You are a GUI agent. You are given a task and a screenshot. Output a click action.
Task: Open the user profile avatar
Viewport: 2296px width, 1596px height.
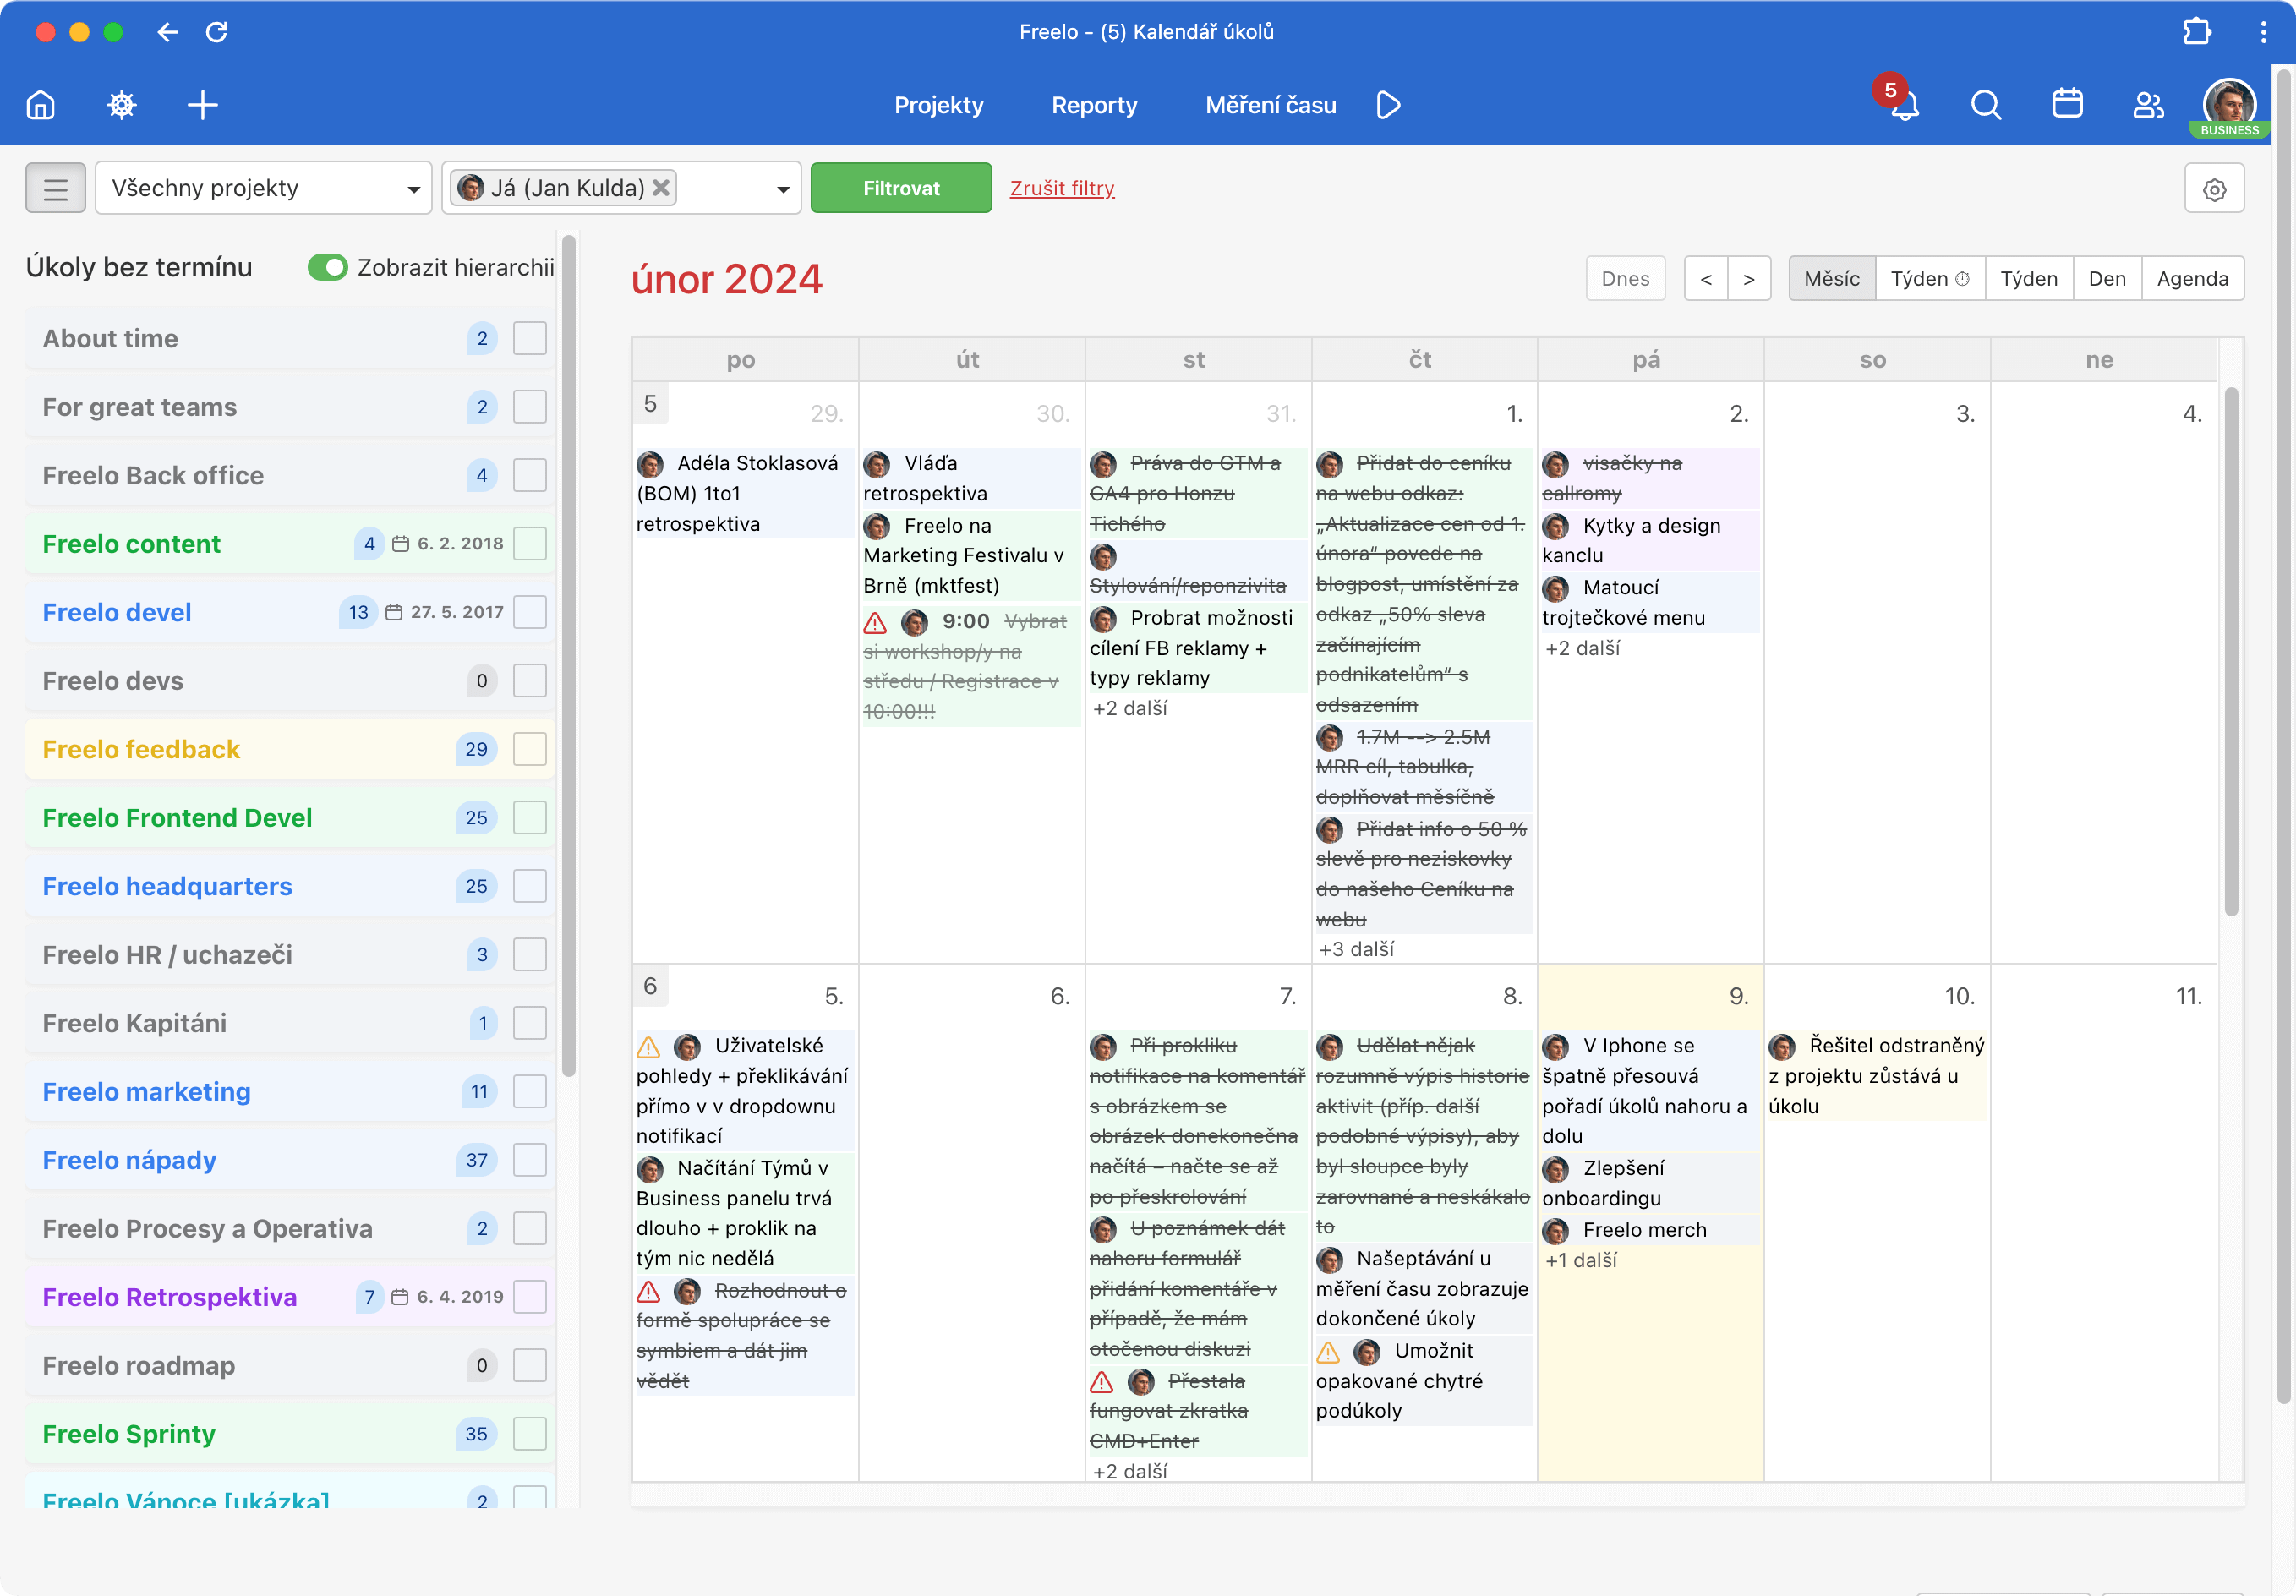tap(2229, 103)
